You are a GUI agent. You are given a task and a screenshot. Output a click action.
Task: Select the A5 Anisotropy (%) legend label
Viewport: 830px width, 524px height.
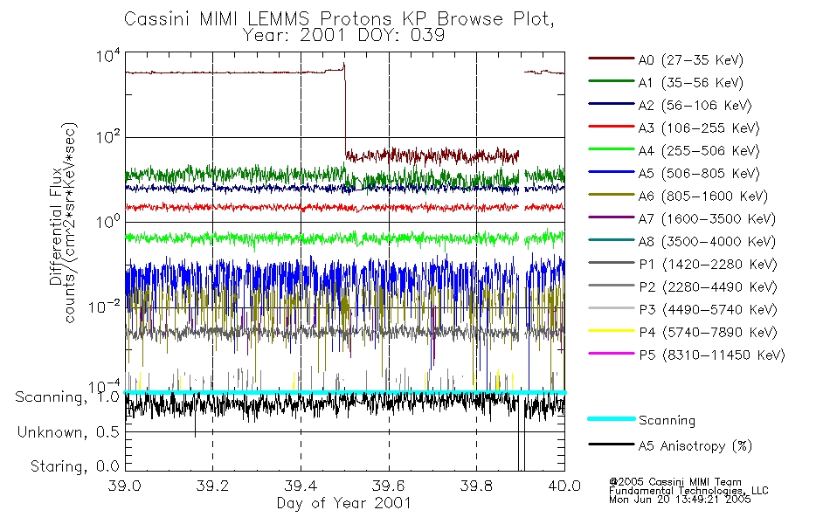point(695,446)
